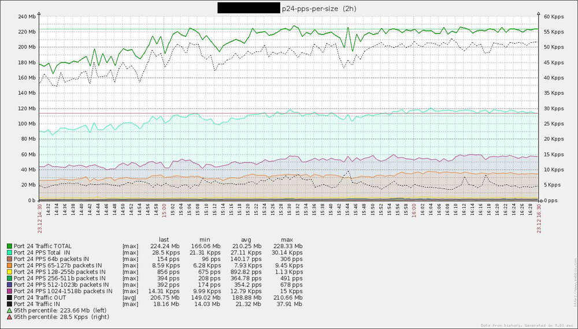This screenshot has height=329, width=578.
Task: Click the green Port 24 Traffic TOTAL swatch
Action: point(10,246)
